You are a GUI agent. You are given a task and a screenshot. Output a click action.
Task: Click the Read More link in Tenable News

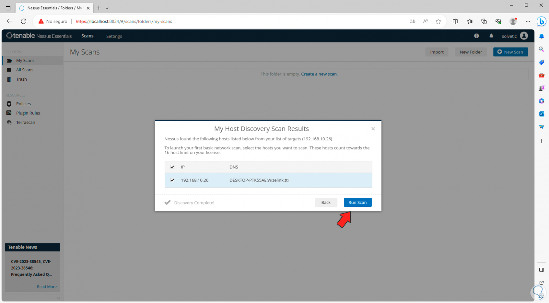coord(47,287)
